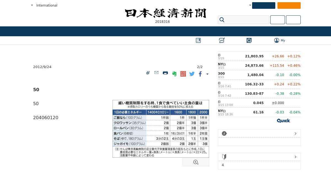Image resolution: width=331 pixels, height=173 pixels.
Task: Click the 2/2 page indicator
Action: coord(200,67)
